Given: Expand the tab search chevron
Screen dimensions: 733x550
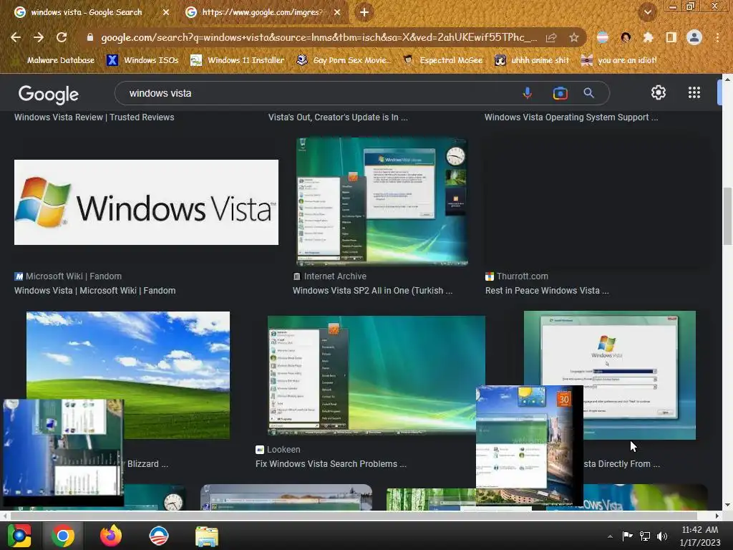Looking at the screenshot, I should (x=647, y=12).
